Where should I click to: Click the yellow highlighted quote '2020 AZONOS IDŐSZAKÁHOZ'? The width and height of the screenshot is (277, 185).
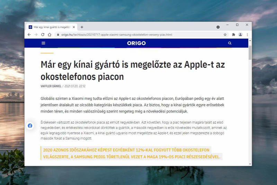[x=132, y=153]
